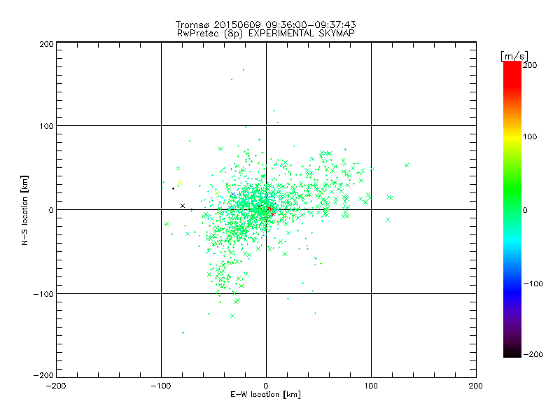Select the red region of the velocity colorbar

click(512, 73)
